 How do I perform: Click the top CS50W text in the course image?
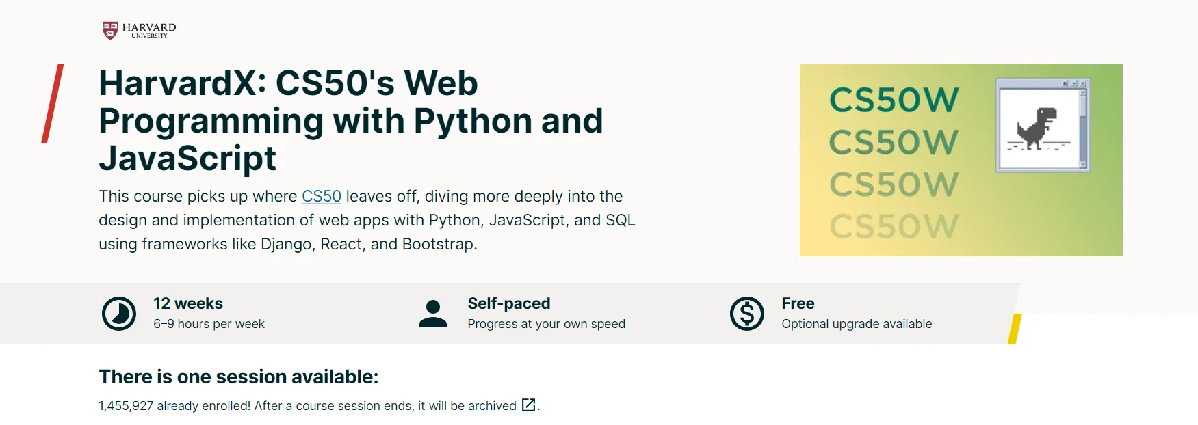coord(894,100)
